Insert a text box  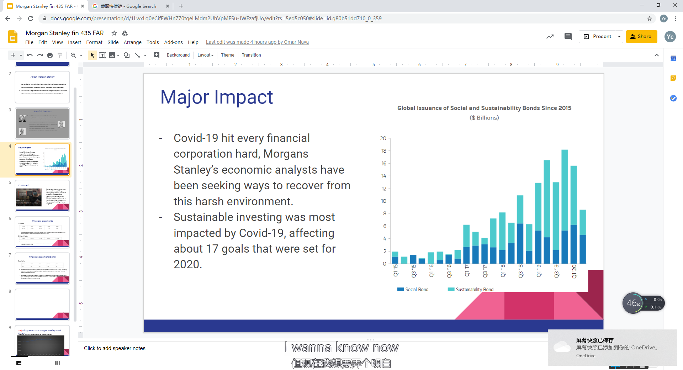pos(102,55)
